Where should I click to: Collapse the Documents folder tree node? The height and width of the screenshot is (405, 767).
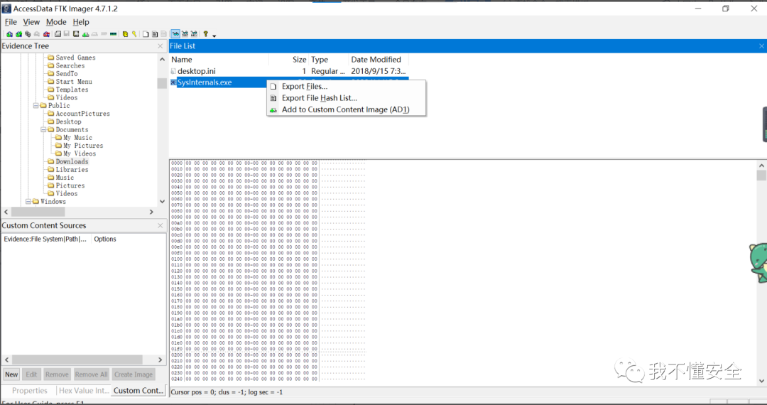[x=43, y=129]
